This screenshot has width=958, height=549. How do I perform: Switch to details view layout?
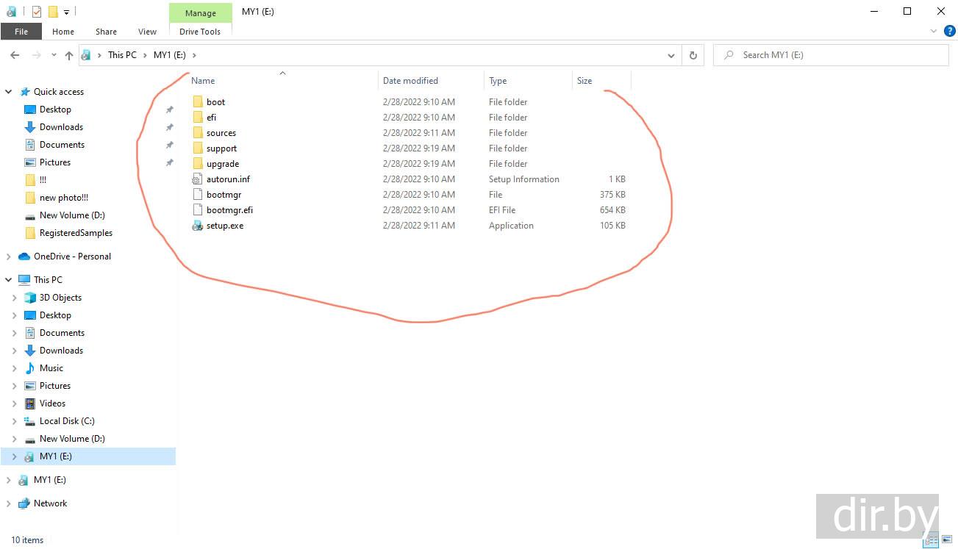tap(932, 540)
